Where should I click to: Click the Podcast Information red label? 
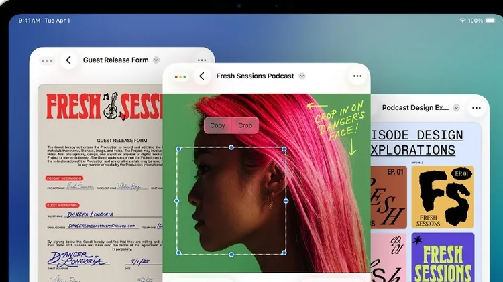point(64,178)
